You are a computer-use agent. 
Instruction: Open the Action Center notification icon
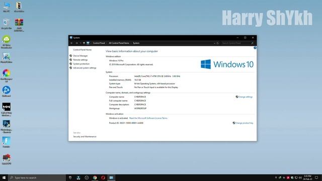pyautogui.click(x=316, y=177)
